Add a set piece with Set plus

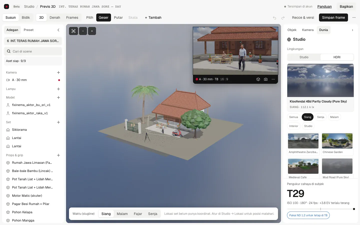pyautogui.click(x=58, y=122)
